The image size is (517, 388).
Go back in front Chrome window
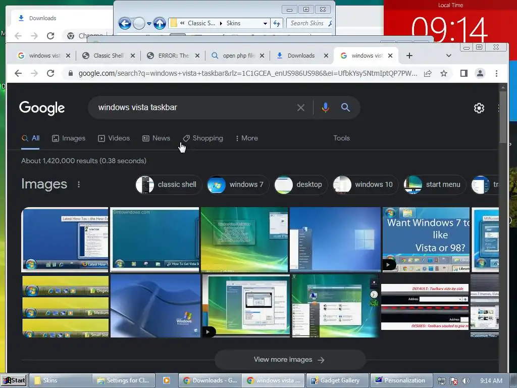18,73
